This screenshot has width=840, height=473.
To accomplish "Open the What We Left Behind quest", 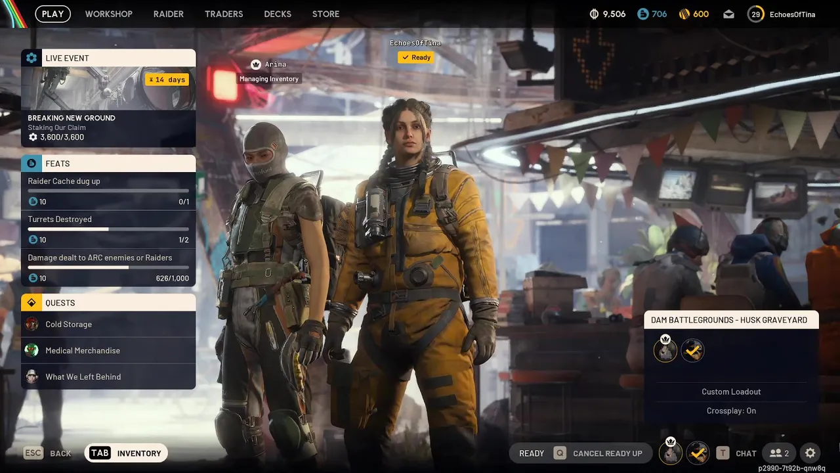I will 108,377.
